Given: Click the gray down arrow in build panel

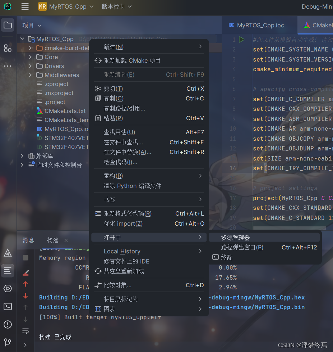Looking at the screenshot, I should tap(26, 319).
